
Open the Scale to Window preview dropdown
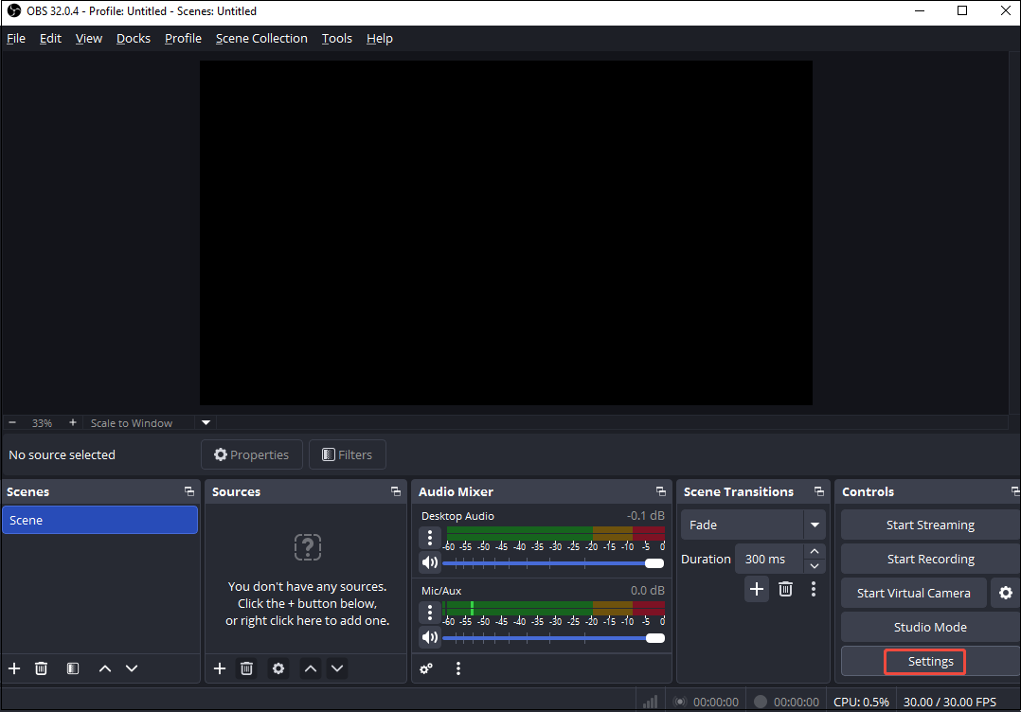click(x=206, y=422)
